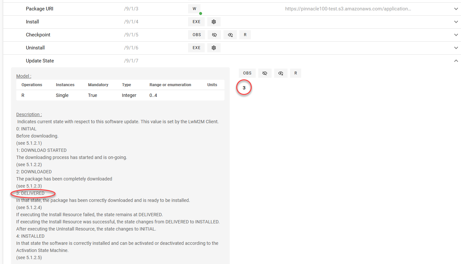The width and height of the screenshot is (461, 264).
Task: Expand the Checkpoint row chevron
Action: 456,35
